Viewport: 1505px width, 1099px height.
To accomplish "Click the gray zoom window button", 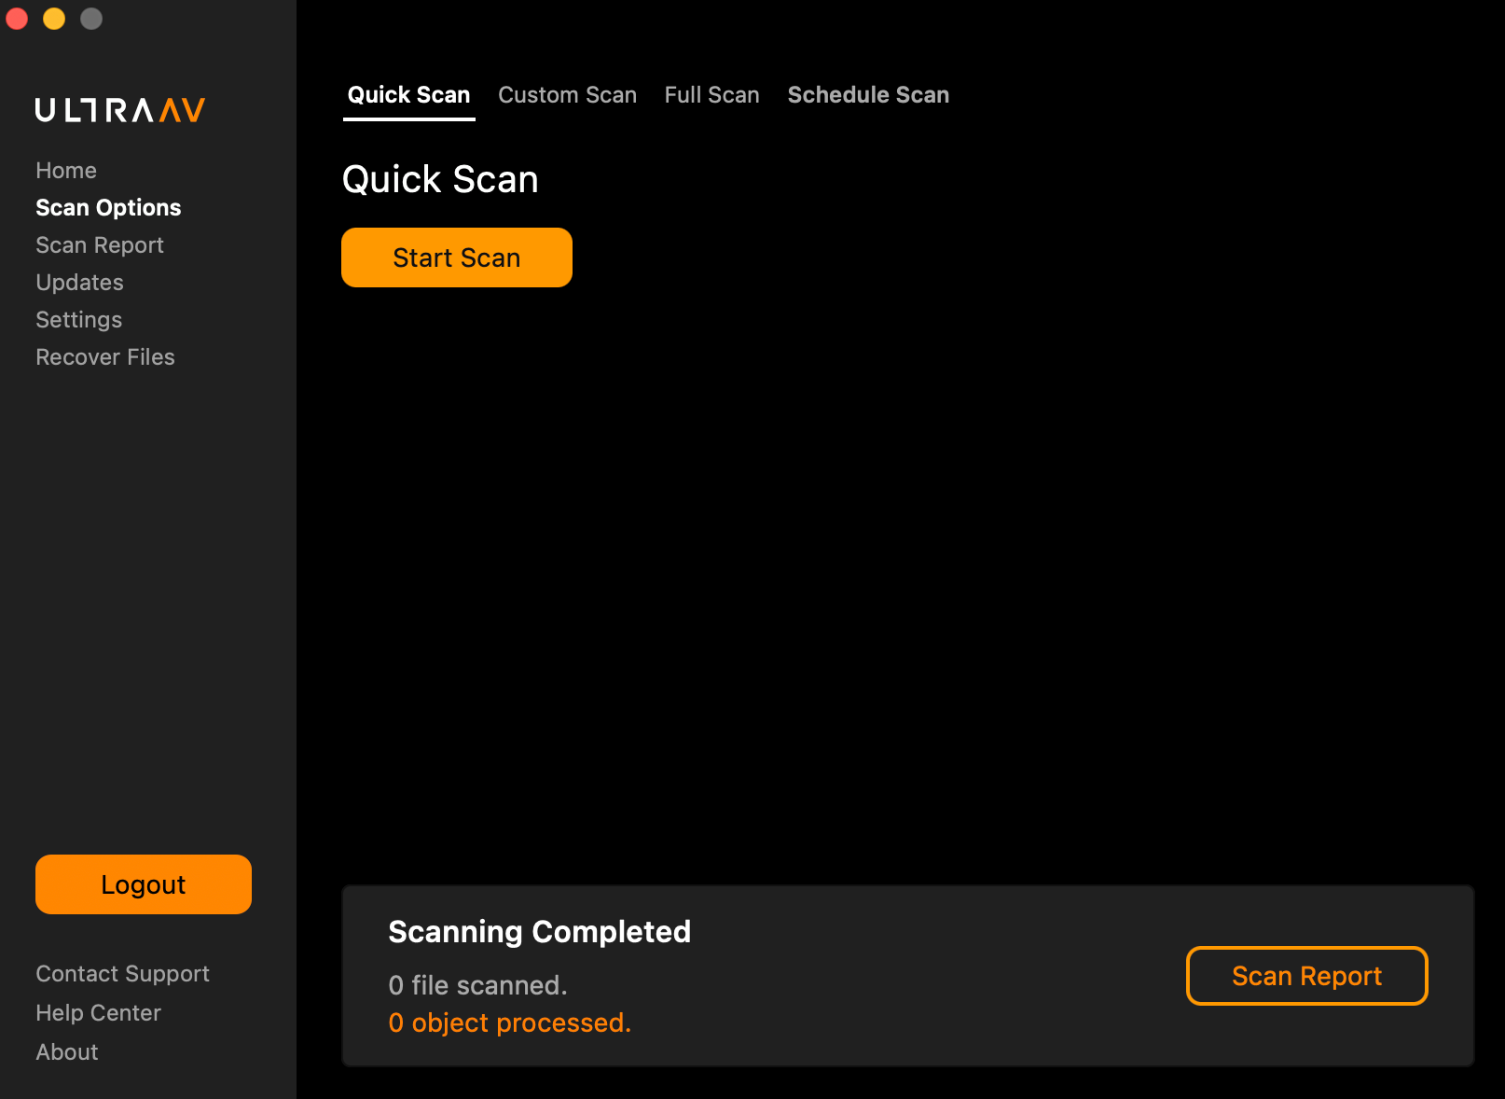I will (x=91, y=19).
